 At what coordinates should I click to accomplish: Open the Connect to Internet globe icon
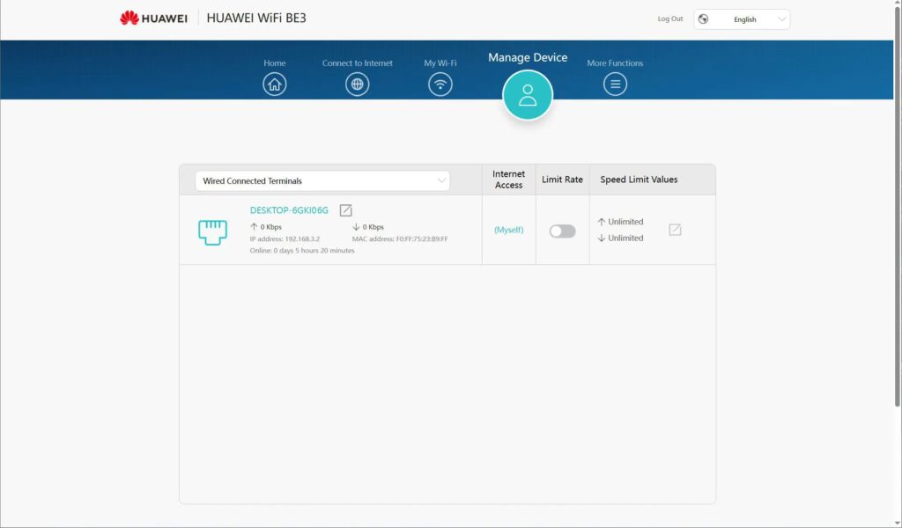pyautogui.click(x=358, y=84)
